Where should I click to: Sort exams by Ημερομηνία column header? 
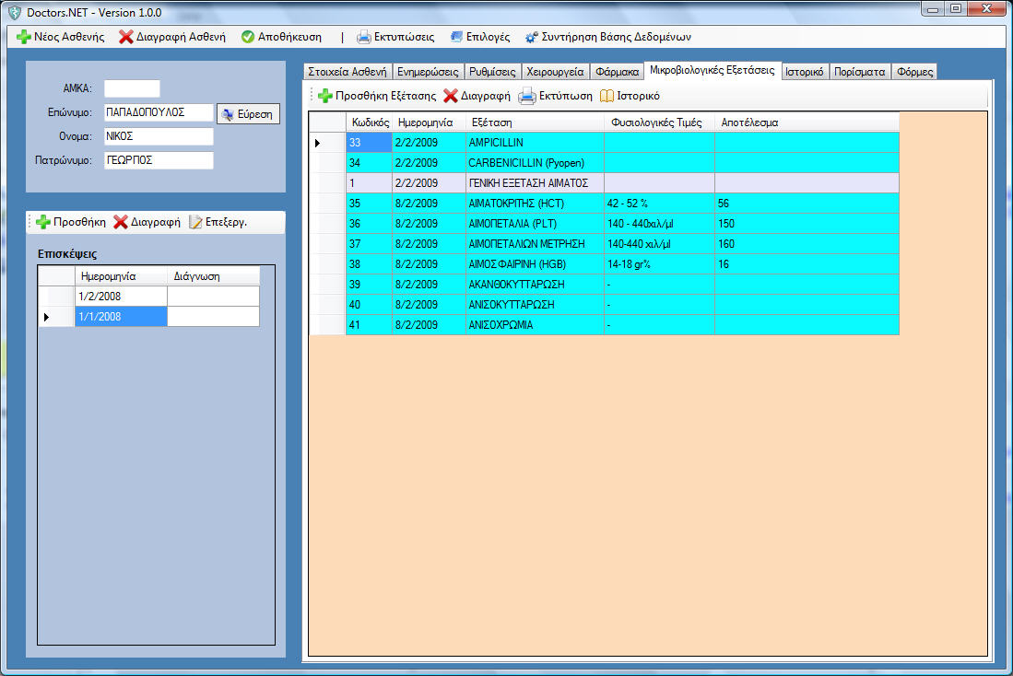tap(429, 122)
